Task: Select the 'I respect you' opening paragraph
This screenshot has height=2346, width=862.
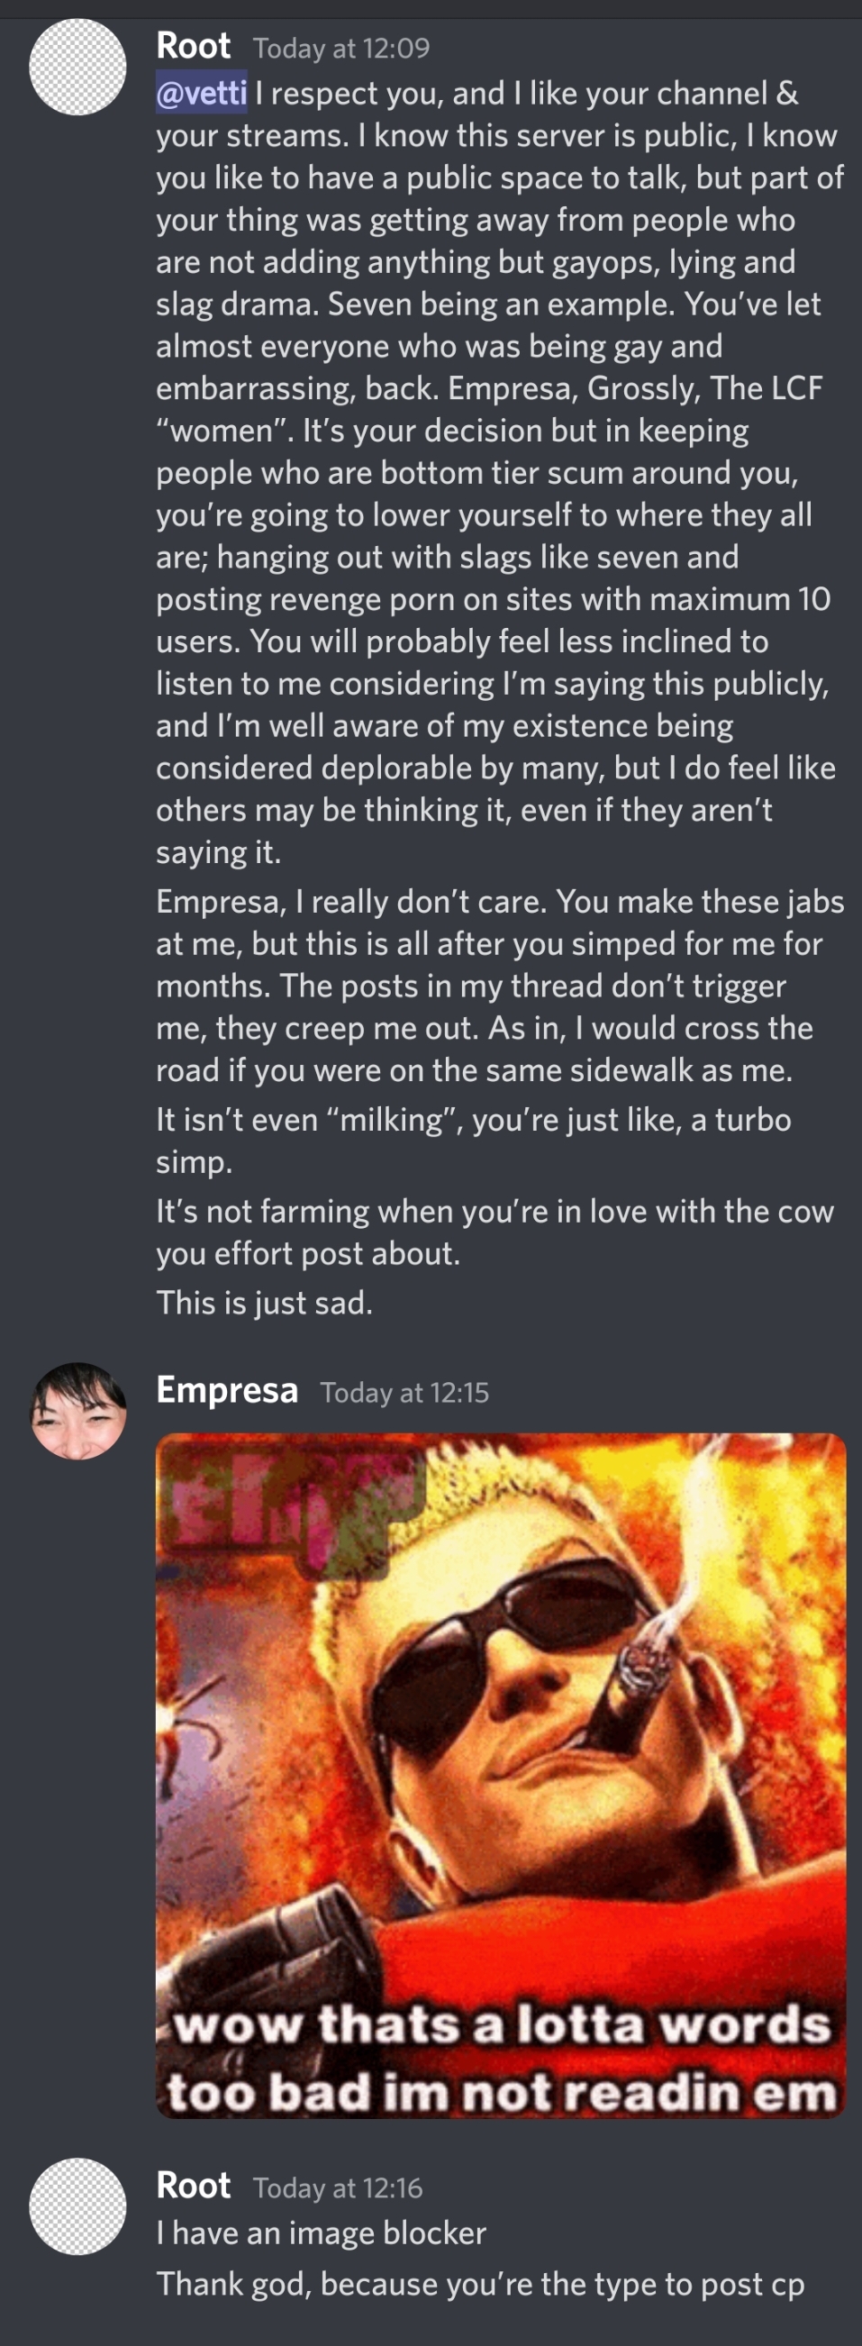Action: pos(500,473)
